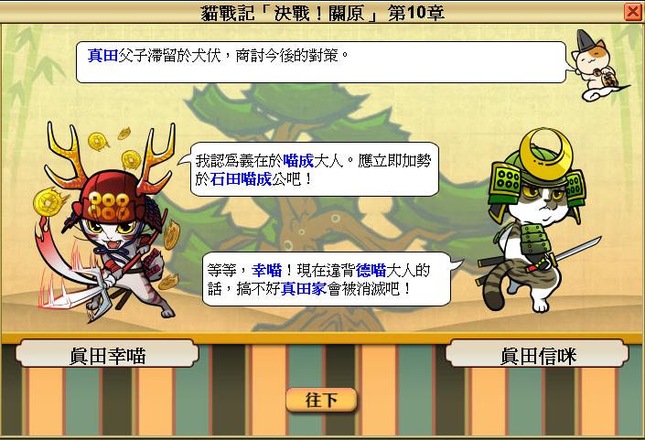The width and height of the screenshot is (645, 440).
Task: Click the katana held by green cat
Action: tap(564, 253)
